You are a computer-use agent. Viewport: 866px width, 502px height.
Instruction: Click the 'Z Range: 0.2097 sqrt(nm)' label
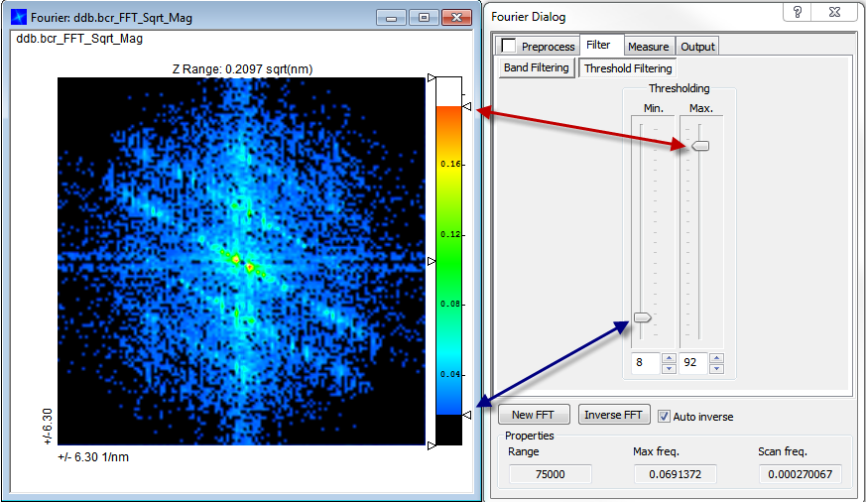click(x=242, y=69)
